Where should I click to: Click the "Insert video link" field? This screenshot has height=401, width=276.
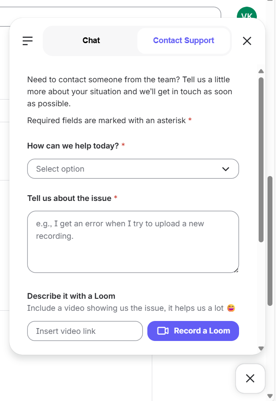pyautogui.click(x=85, y=331)
